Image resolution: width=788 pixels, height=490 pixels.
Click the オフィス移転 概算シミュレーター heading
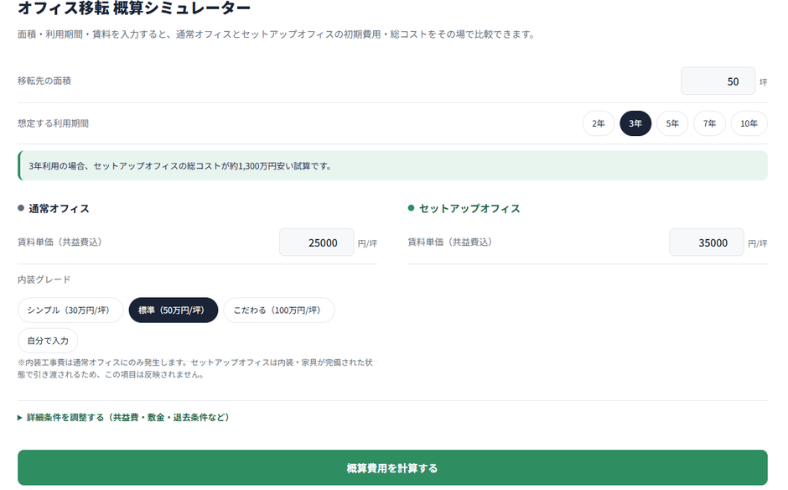(x=133, y=8)
